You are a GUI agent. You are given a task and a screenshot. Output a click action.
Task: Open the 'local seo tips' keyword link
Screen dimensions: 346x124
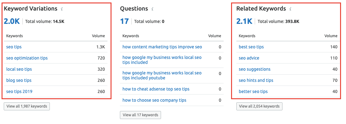(19, 69)
